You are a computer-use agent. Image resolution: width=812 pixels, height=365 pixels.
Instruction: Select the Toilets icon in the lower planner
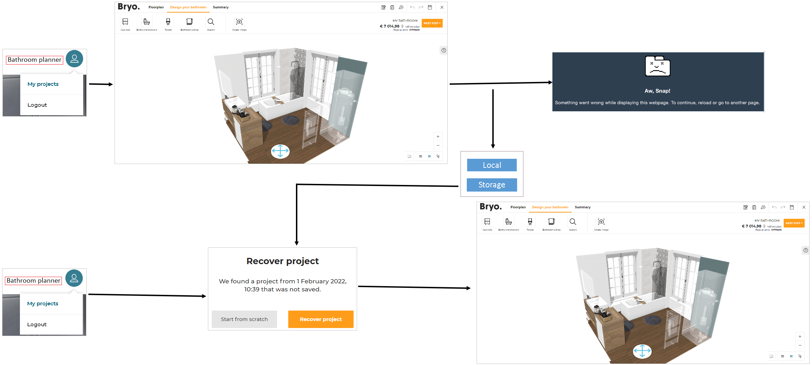coord(530,222)
